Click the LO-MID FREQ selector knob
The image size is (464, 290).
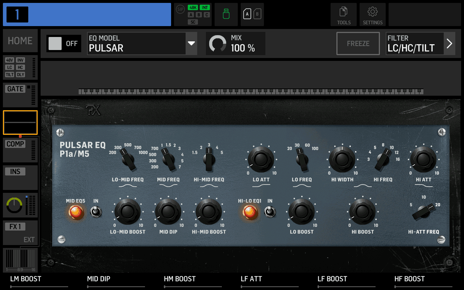pos(128,159)
